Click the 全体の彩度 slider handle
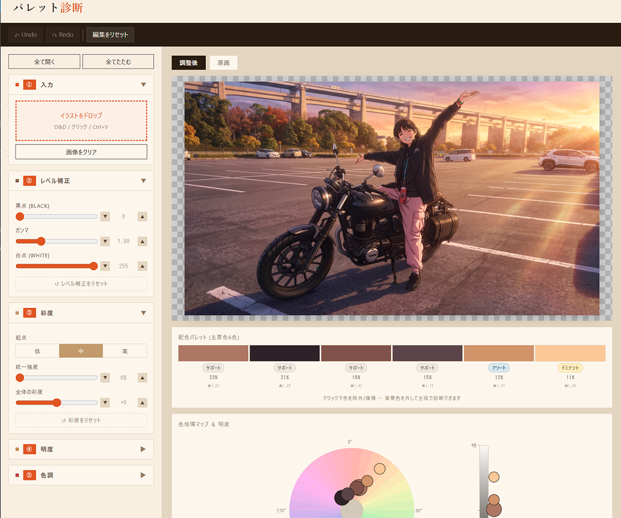Image resolution: width=621 pixels, height=518 pixels. [57, 402]
